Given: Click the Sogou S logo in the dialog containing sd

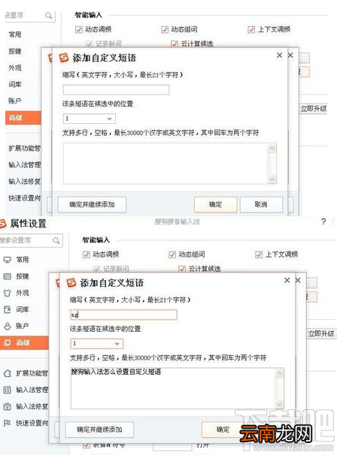Looking at the screenshot, I should tap(71, 282).
